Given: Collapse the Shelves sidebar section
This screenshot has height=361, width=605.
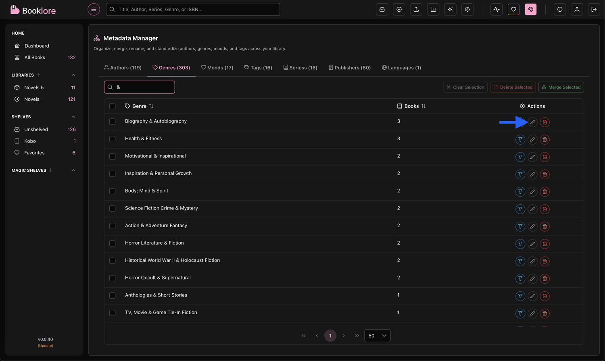Looking at the screenshot, I should [x=73, y=117].
